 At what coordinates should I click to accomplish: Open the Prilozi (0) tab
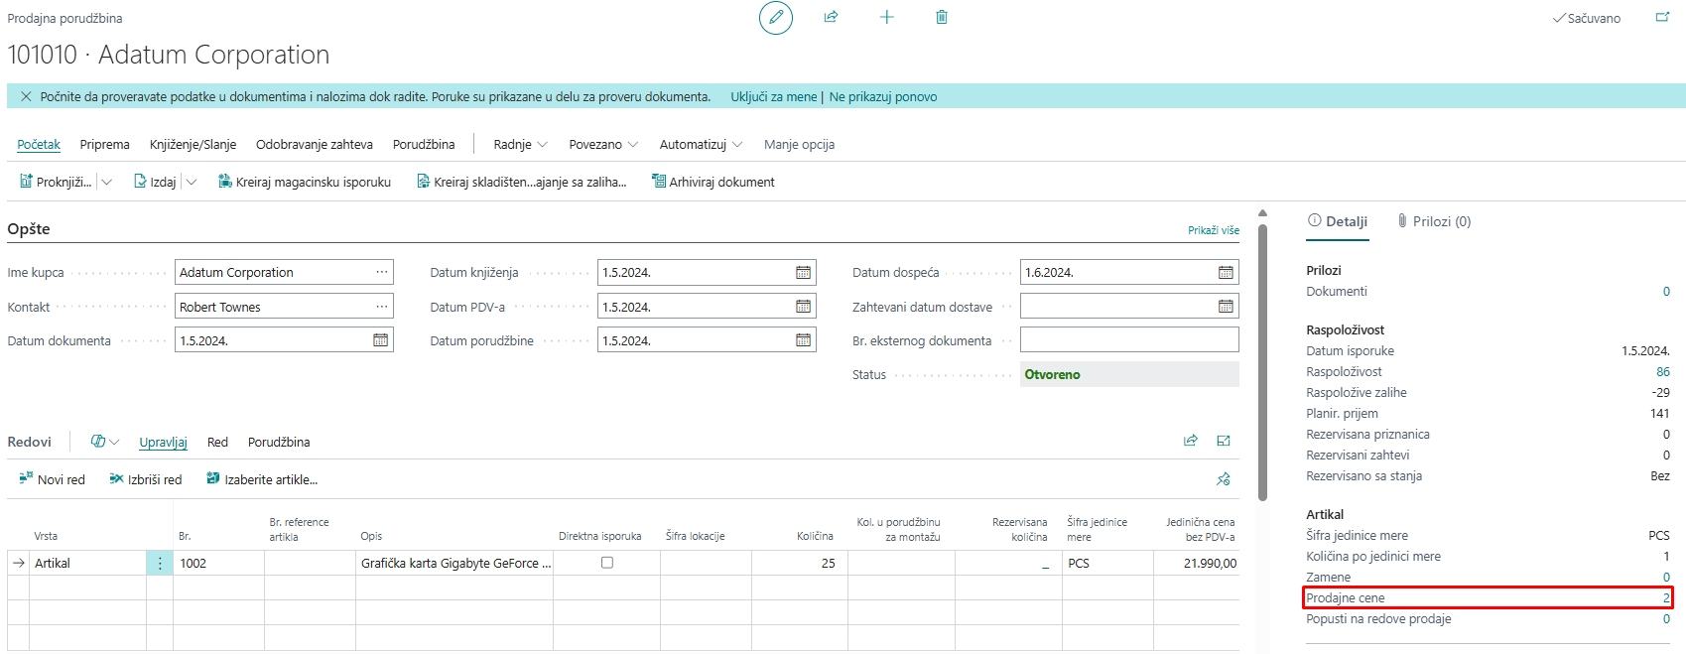1434,221
